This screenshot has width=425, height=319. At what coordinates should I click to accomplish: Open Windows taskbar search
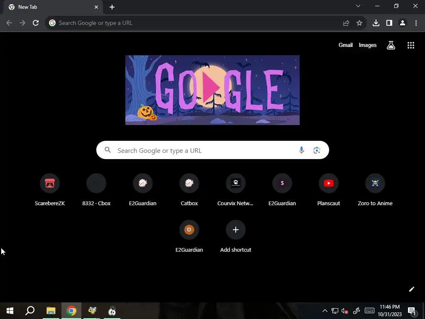click(x=30, y=311)
